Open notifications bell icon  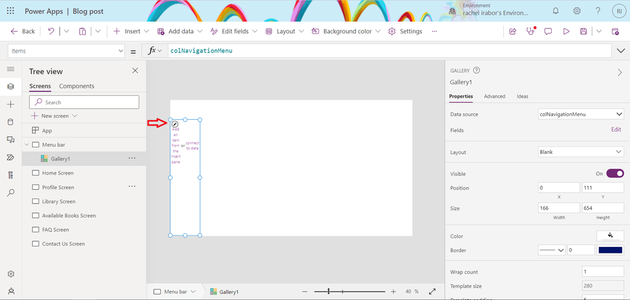click(556, 11)
